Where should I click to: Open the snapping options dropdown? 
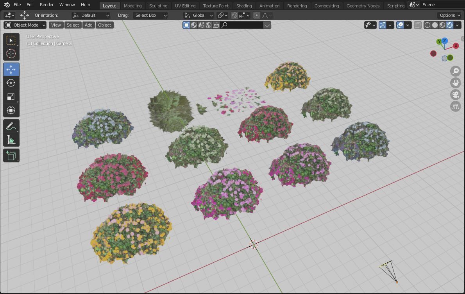(245, 15)
